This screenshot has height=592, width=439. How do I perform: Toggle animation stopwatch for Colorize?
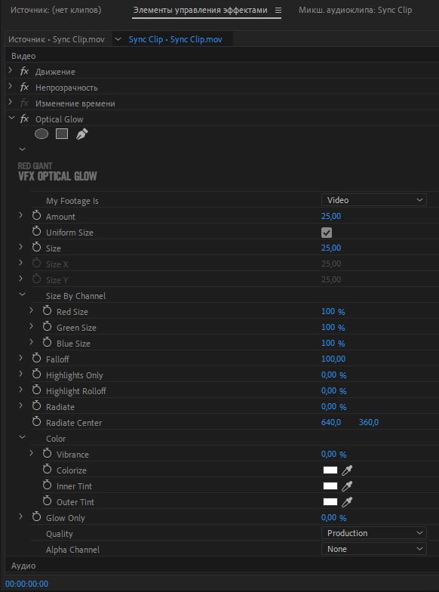pyautogui.click(x=47, y=470)
